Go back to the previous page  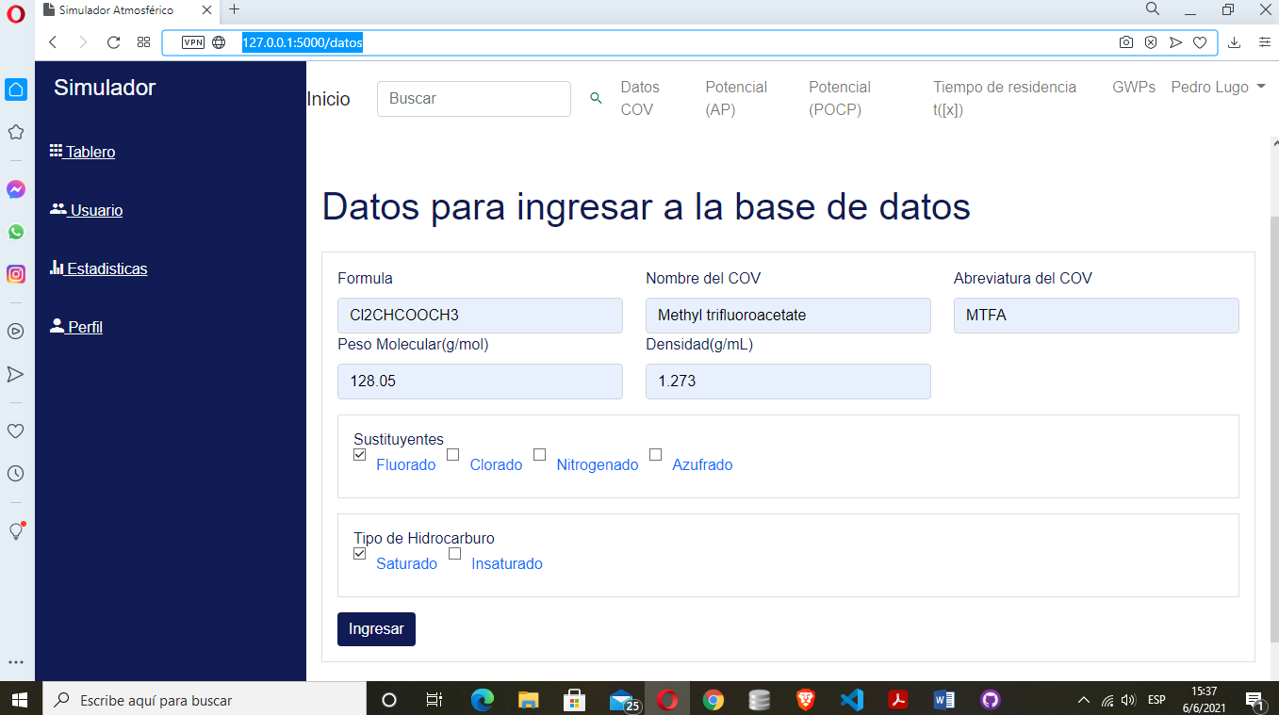point(53,42)
